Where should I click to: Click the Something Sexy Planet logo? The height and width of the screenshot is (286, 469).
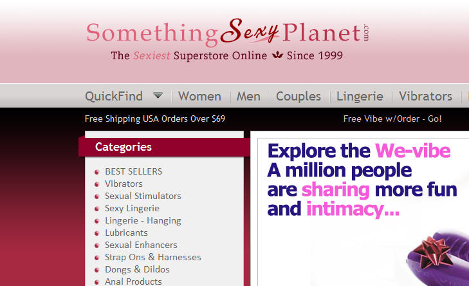pyautogui.click(x=228, y=39)
